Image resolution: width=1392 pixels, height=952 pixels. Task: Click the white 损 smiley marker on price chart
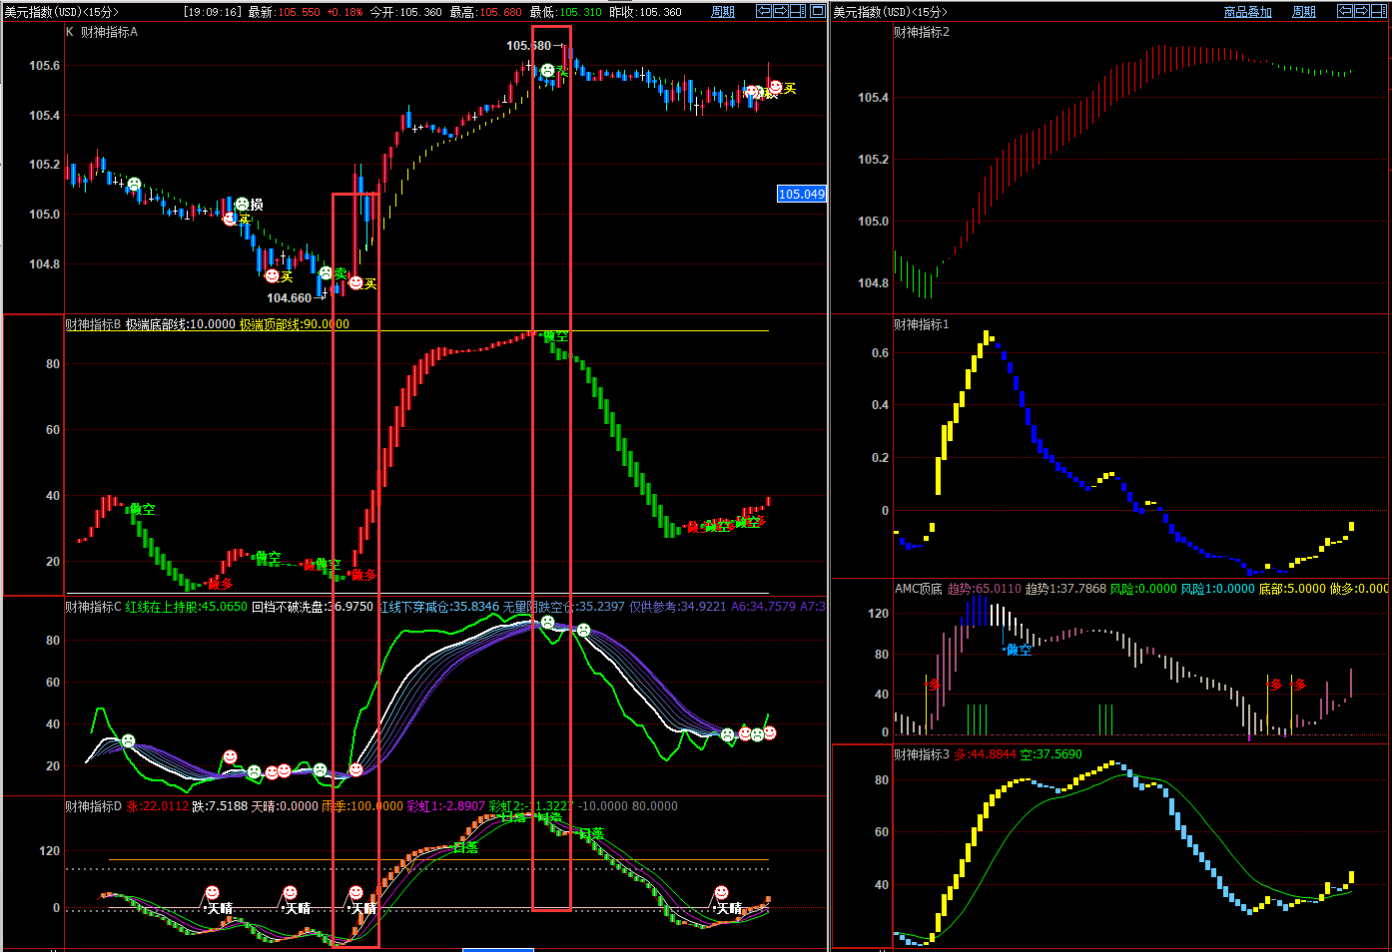point(242,205)
